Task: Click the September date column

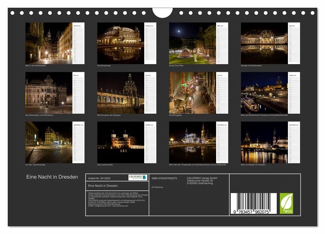Action: tap(78, 142)
